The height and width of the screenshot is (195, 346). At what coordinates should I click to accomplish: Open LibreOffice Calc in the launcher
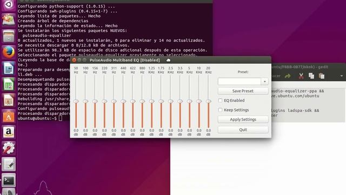(9, 84)
